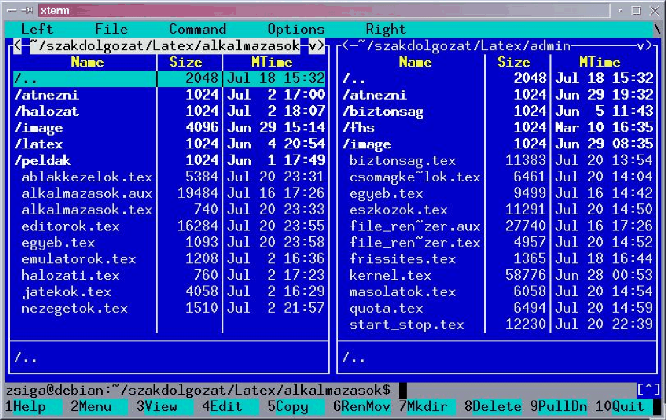Open the File menu

click(x=111, y=29)
